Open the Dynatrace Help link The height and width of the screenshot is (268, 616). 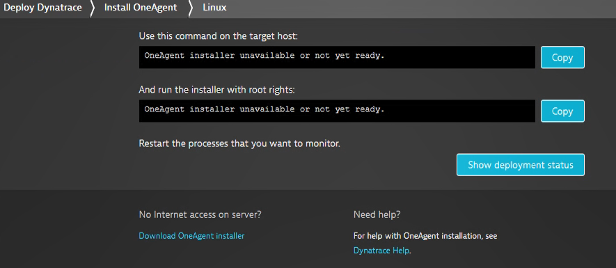381,251
